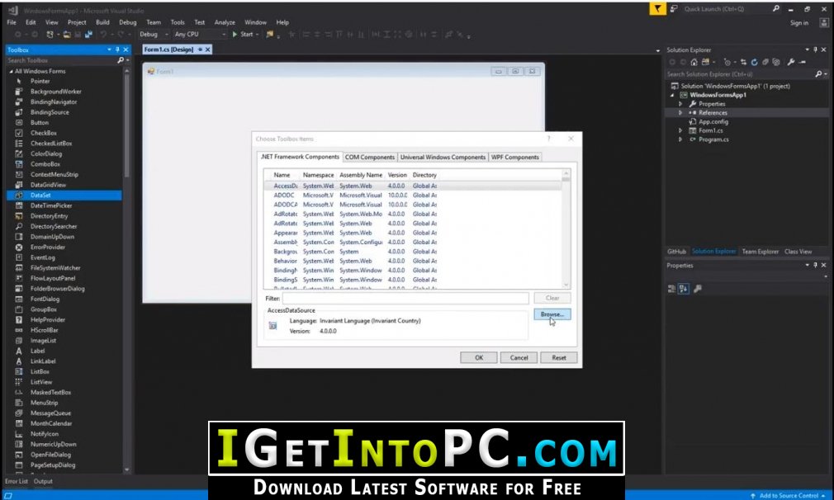Open Properties wrench in Solution Explorer toolbar
Viewport: 834px width, 500px height.
(790, 62)
